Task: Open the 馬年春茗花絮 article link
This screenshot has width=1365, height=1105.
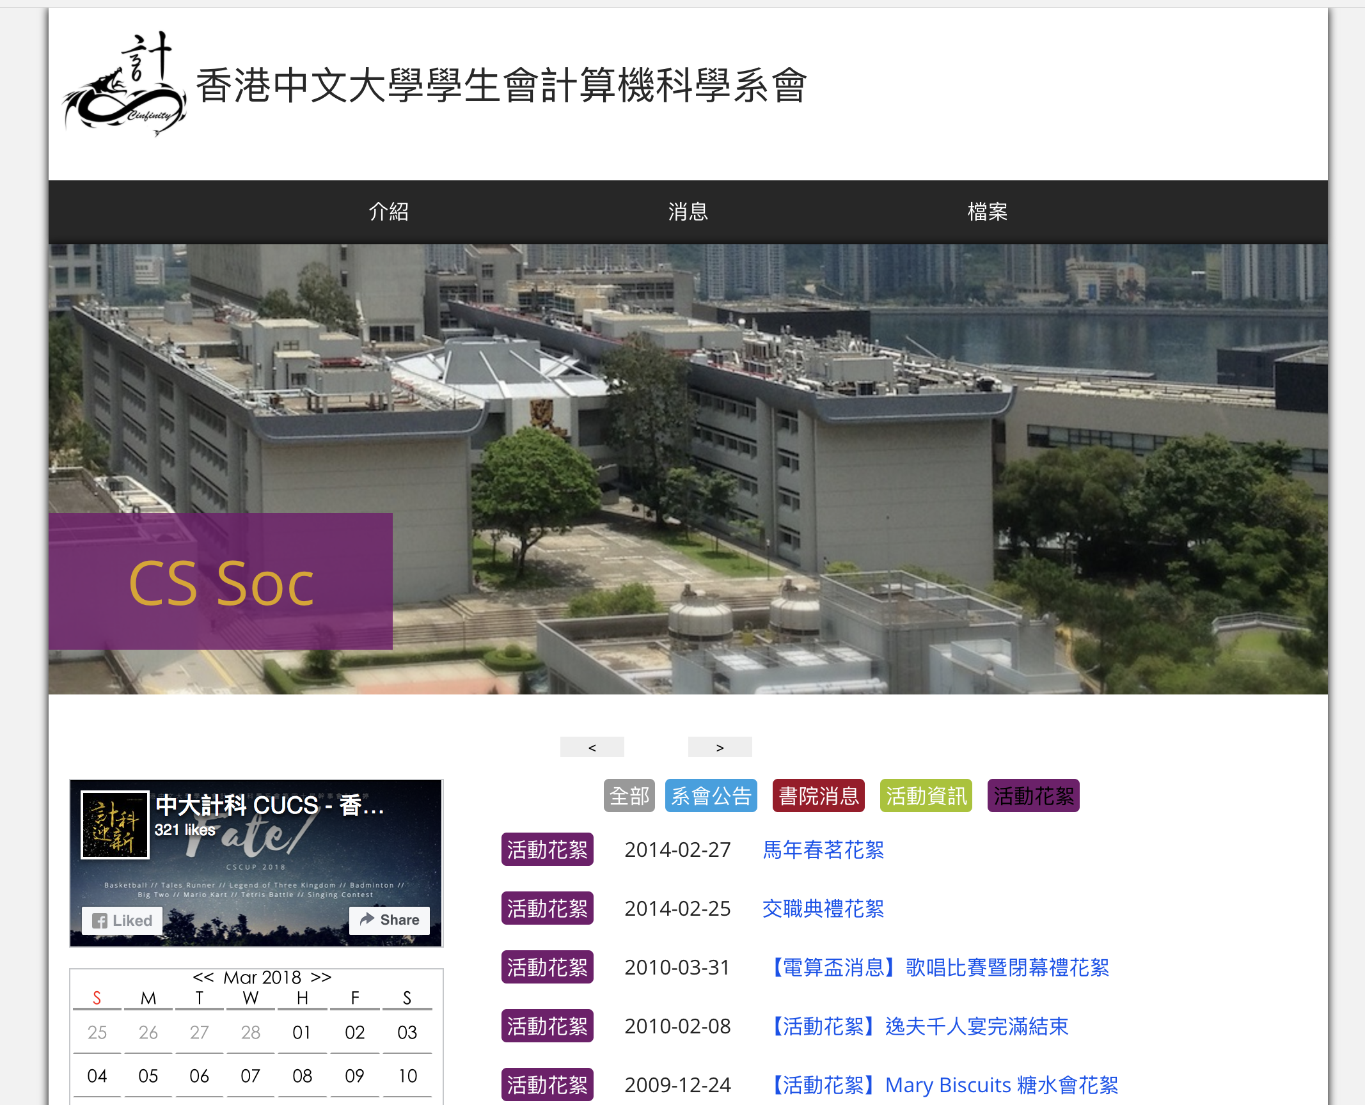Action: (823, 850)
